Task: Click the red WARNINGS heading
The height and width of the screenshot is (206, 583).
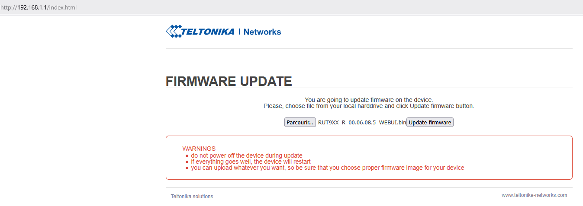Action: (199, 149)
